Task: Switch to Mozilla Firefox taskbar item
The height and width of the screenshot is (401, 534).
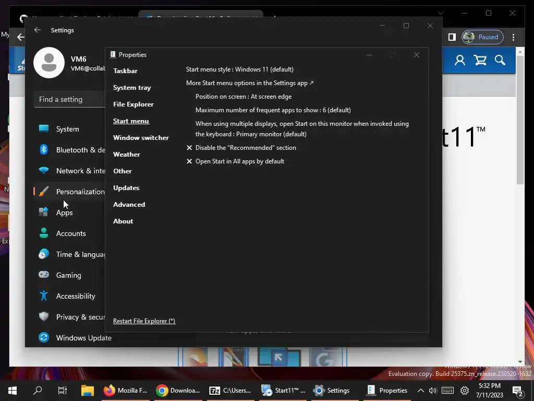Action: pyautogui.click(x=125, y=391)
